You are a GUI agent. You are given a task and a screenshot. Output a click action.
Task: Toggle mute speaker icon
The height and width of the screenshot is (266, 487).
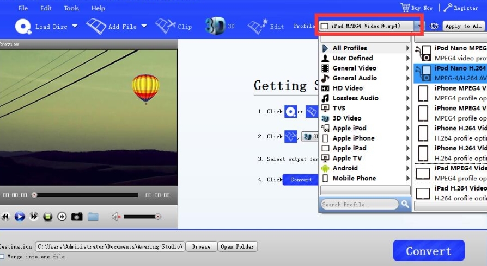coord(116,217)
